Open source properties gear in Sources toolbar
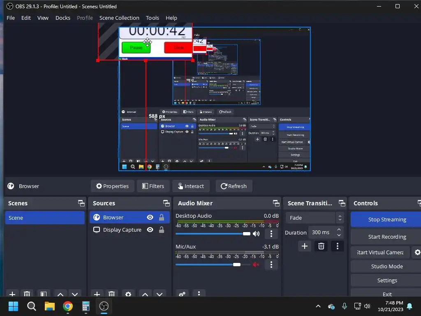 [128, 294]
